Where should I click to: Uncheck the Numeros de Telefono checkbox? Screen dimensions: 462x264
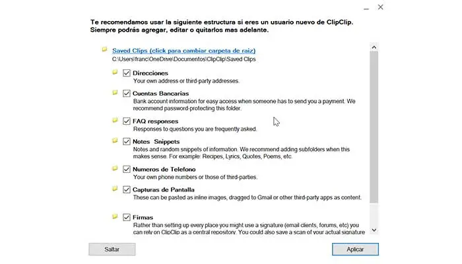click(127, 169)
